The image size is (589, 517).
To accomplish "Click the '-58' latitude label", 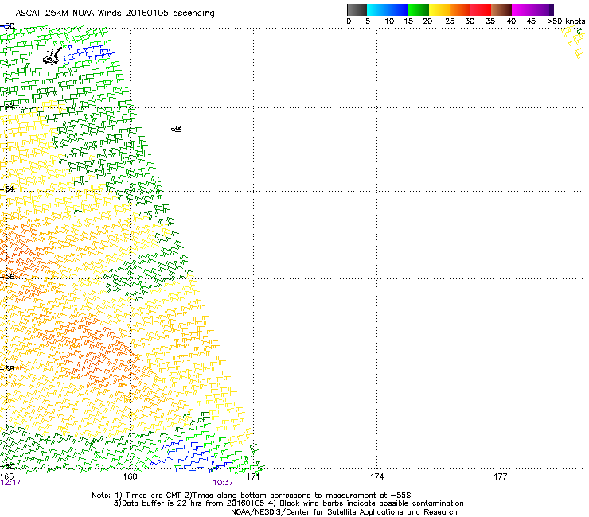I will click(7, 368).
